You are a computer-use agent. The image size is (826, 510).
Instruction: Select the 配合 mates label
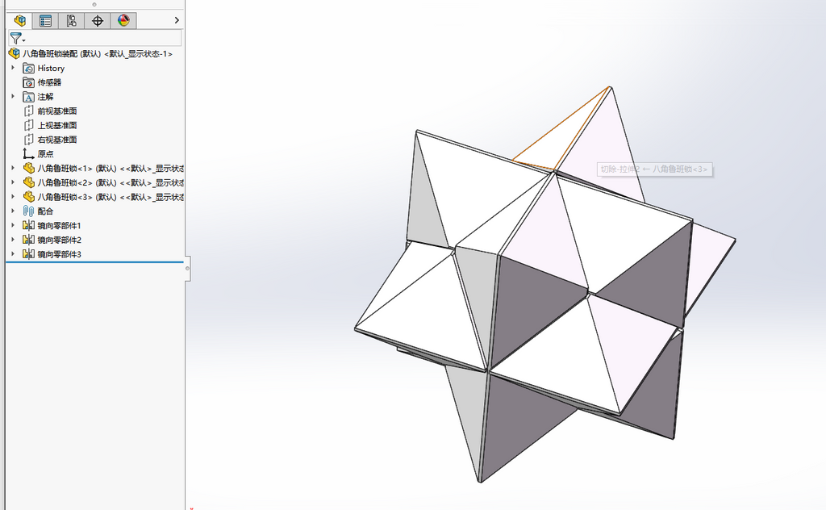45,211
